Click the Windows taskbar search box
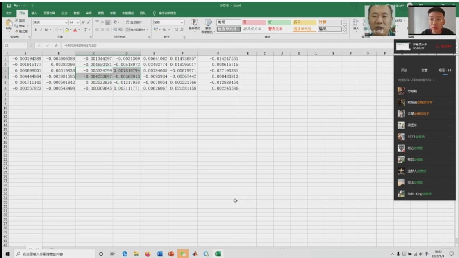 pyautogui.click(x=54, y=254)
